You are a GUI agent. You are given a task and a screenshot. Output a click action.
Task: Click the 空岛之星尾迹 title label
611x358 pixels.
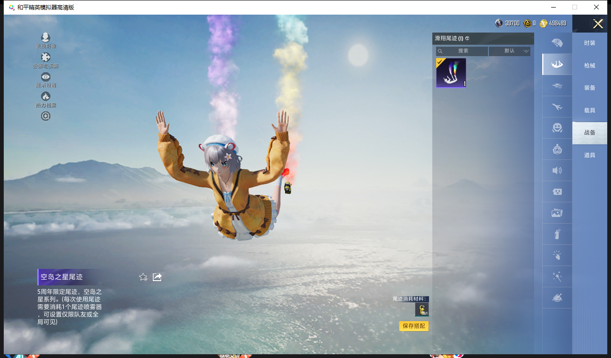coord(62,277)
